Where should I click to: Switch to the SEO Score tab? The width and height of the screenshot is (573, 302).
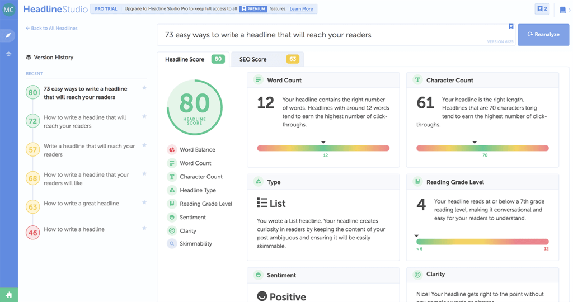(267, 59)
